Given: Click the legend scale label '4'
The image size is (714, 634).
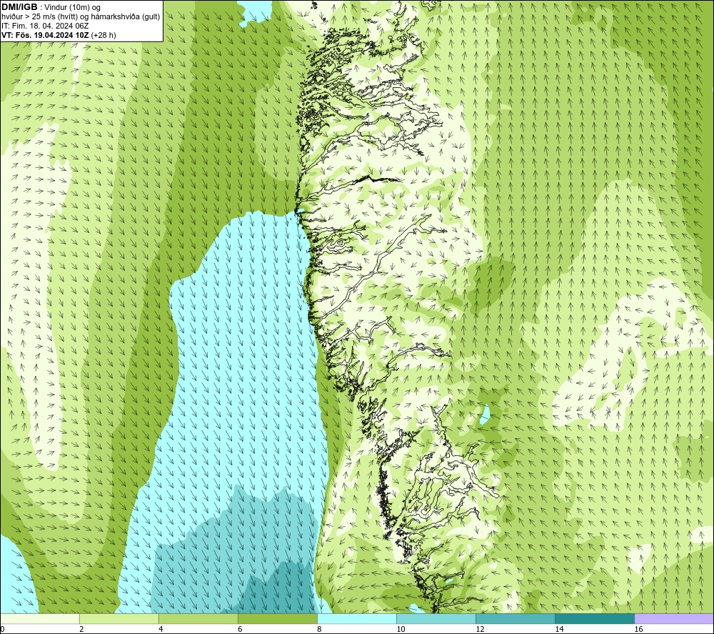Looking at the screenshot, I should pyautogui.click(x=161, y=630).
